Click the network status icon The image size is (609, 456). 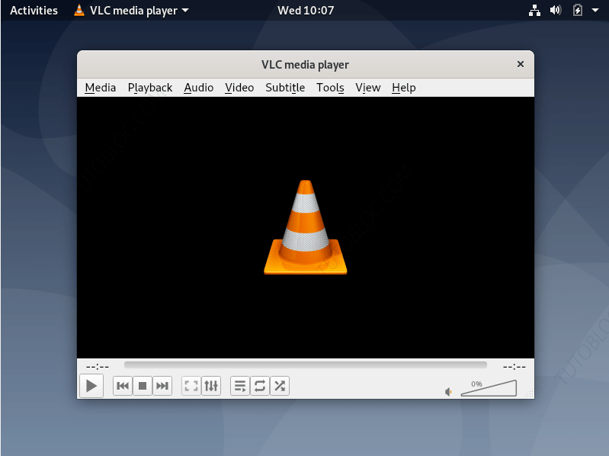pyautogui.click(x=535, y=11)
